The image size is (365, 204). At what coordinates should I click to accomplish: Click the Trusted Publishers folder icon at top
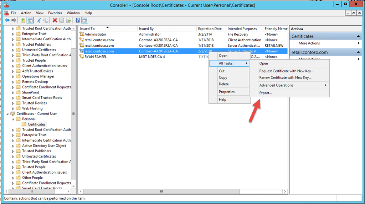click(19, 44)
